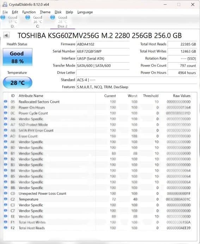The width and height of the screenshot is (200, 244).
Task: Click the Attribute Name column header
Action: [x=31, y=96]
